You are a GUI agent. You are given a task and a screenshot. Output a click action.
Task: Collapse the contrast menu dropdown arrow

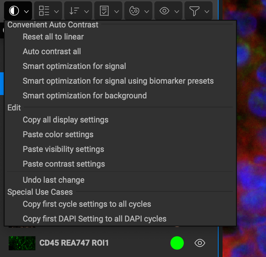point(26,12)
